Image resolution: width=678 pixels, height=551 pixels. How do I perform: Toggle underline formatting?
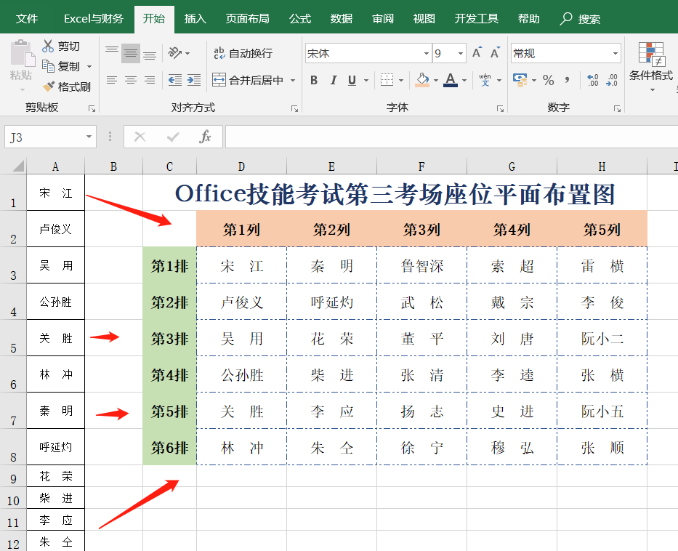point(352,80)
